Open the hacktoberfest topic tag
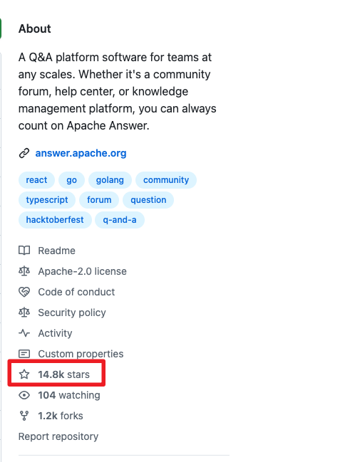 55,220
